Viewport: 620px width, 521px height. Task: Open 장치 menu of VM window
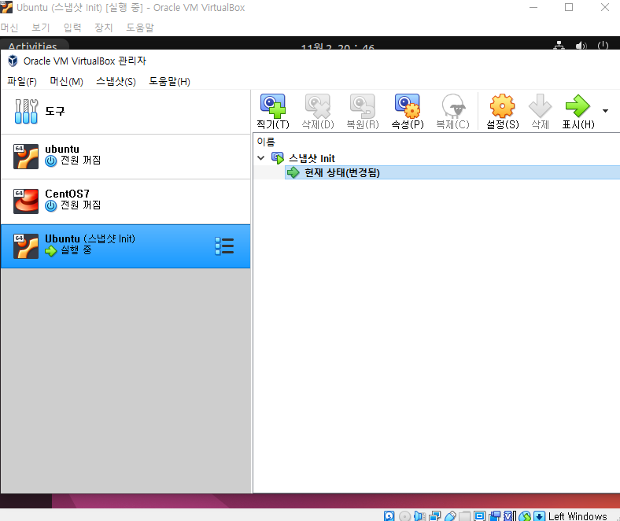(104, 28)
